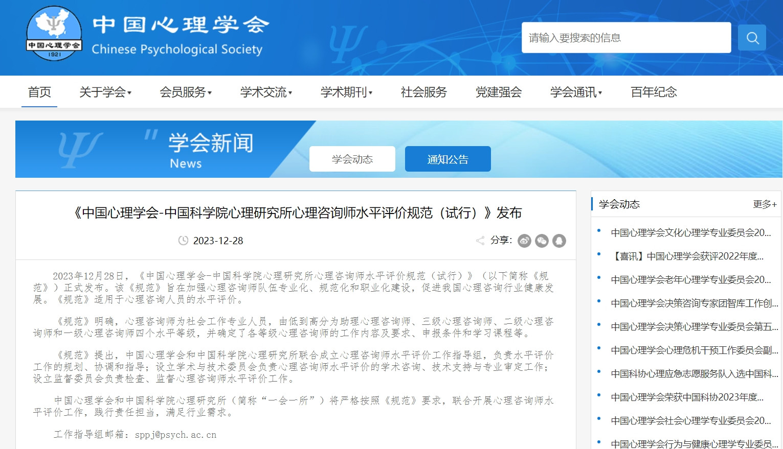Expand the 学术期刊 menu
The width and height of the screenshot is (783, 449).
(346, 92)
